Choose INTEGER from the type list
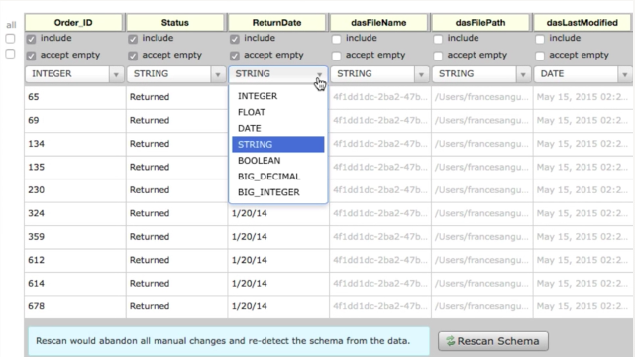635x357 pixels. [277, 96]
